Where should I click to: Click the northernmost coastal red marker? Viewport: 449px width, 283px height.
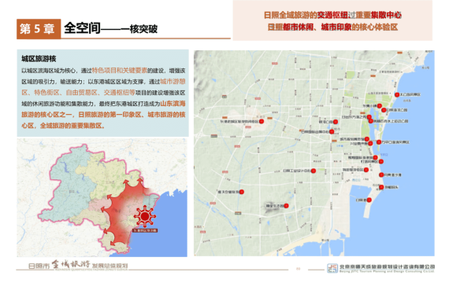397,94
